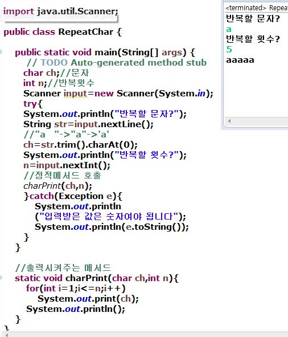Click the "Scanner input=new Scanner(System.in);" line
The height and width of the screenshot is (337, 288).
[x=118, y=94]
